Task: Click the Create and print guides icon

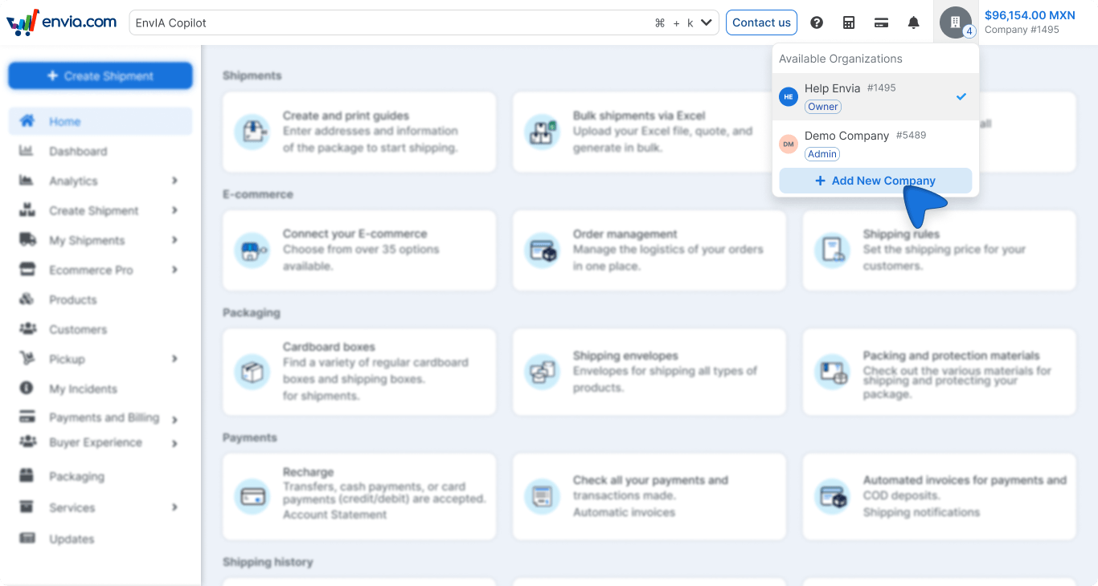Action: click(252, 132)
